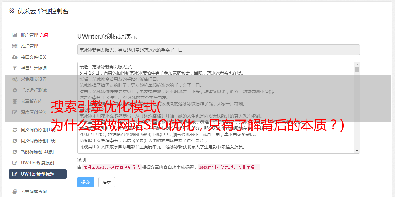Click the cloud upload icon for 接口文件相关
The height and width of the screenshot is (197, 395).
pos(14,57)
